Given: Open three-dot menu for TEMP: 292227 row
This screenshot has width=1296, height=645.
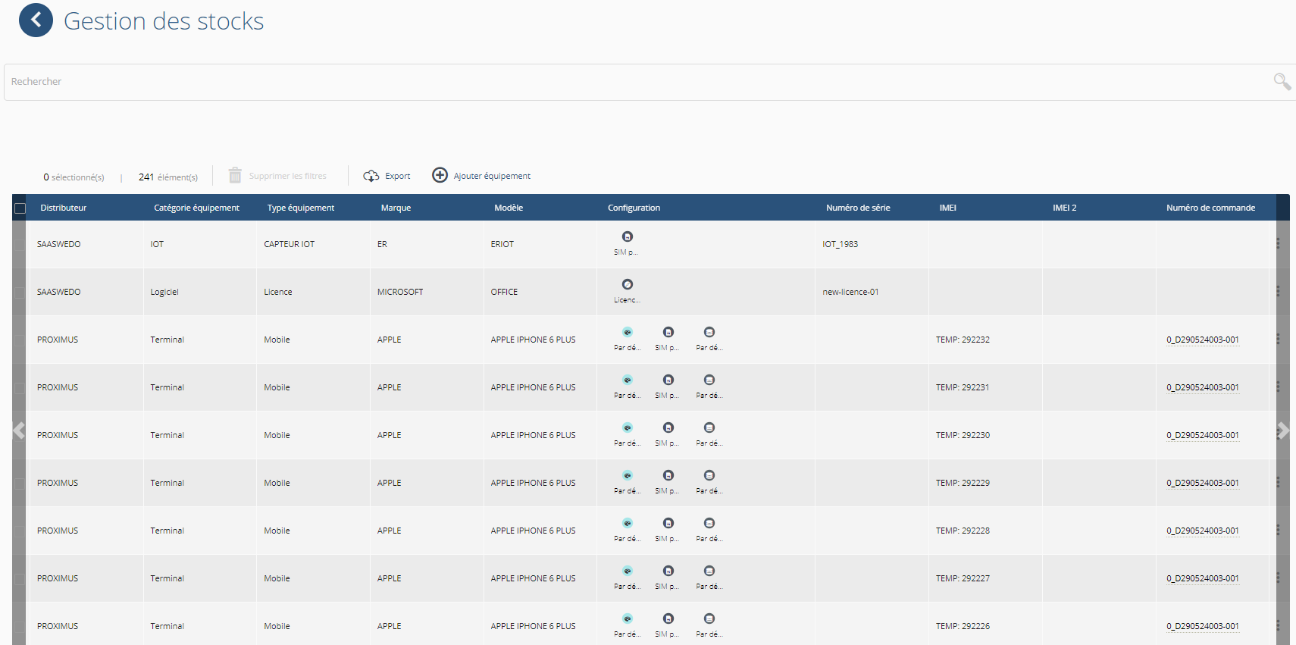Looking at the screenshot, I should pos(1278,578).
